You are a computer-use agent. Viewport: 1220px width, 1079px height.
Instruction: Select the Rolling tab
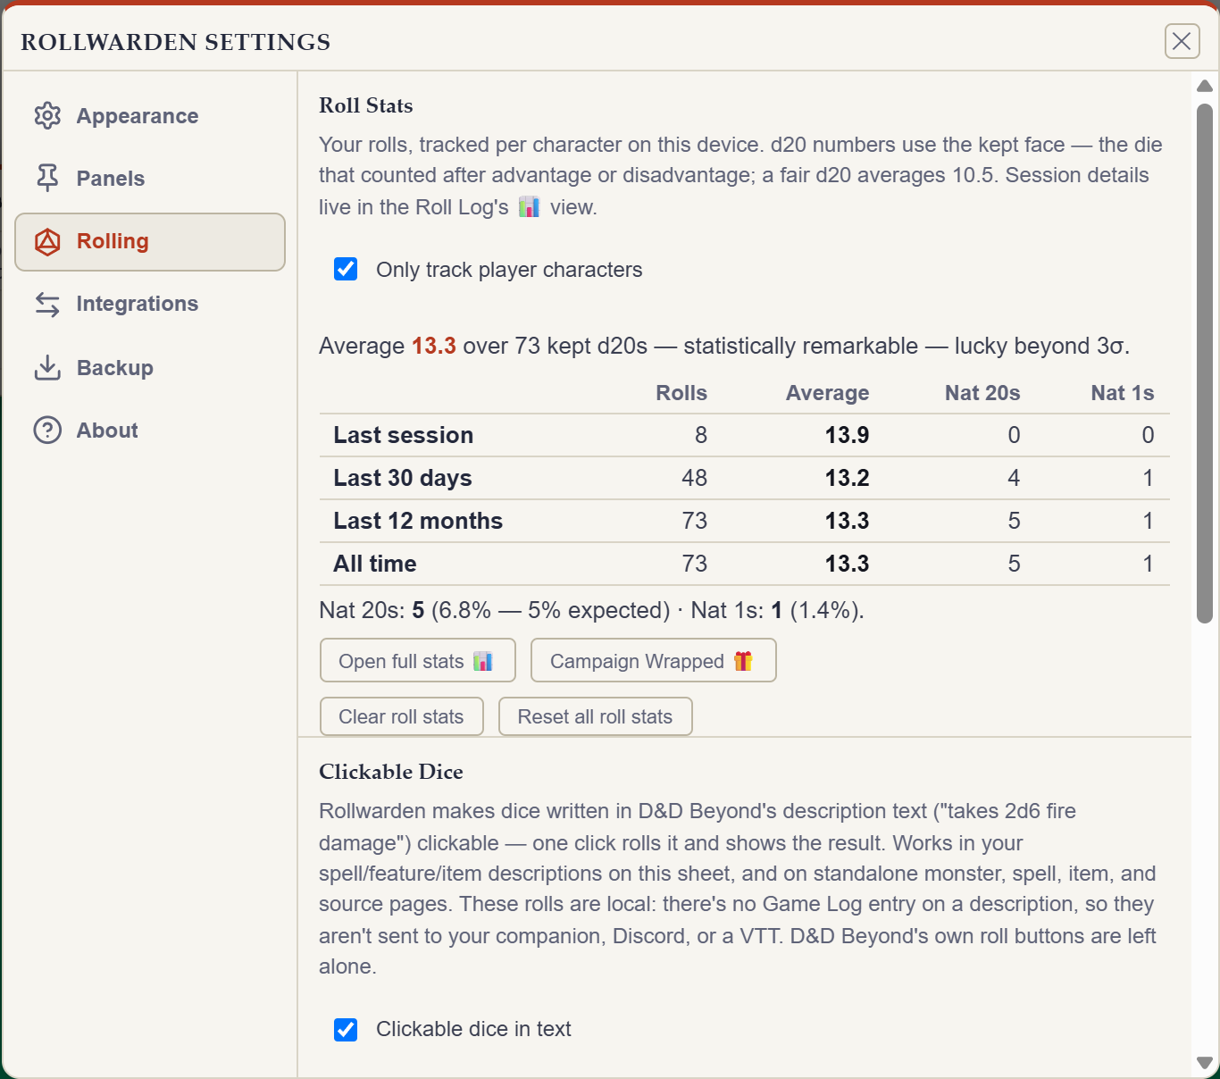(x=150, y=242)
